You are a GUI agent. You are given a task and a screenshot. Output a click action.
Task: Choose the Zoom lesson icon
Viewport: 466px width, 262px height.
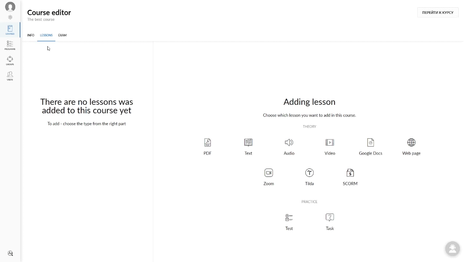(x=269, y=173)
